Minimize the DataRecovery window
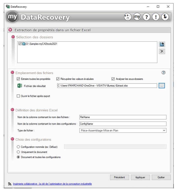177x192 pixels. click(x=148, y=7)
